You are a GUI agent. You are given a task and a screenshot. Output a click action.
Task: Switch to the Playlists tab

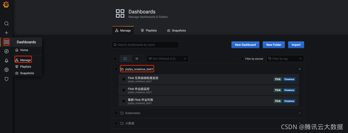(149, 31)
